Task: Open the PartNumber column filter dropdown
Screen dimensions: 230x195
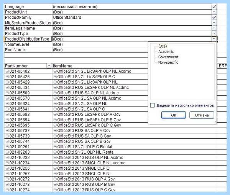Action: 49,66
